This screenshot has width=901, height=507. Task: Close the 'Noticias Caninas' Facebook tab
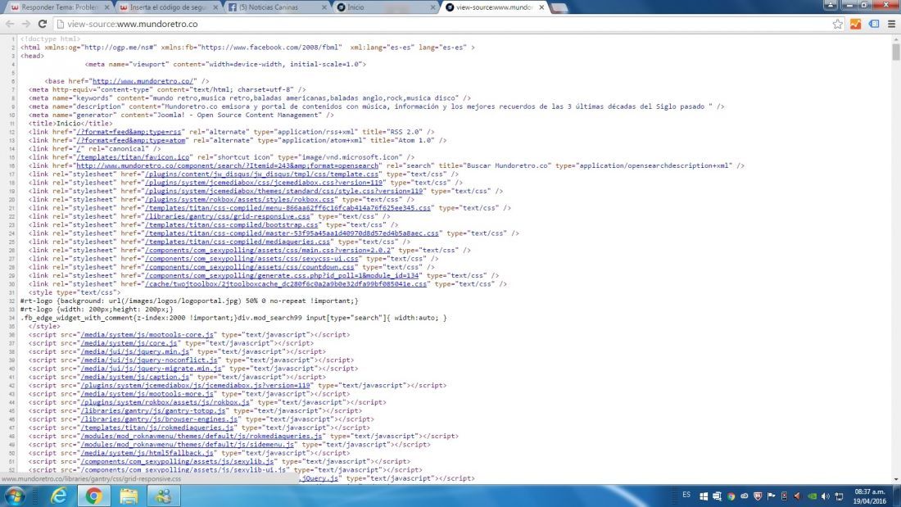[324, 7]
